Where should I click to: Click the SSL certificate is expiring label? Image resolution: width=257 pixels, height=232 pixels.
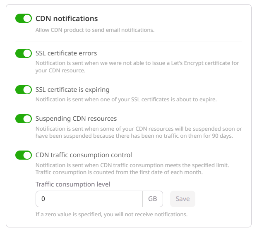tap(72, 90)
